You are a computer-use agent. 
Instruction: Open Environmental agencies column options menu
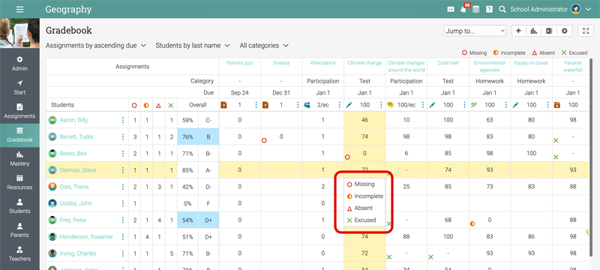[x=506, y=105]
